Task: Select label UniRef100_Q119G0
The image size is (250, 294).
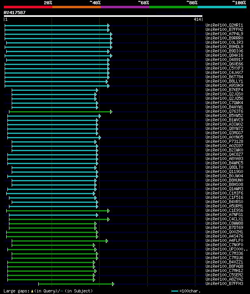Action: (224, 172)
